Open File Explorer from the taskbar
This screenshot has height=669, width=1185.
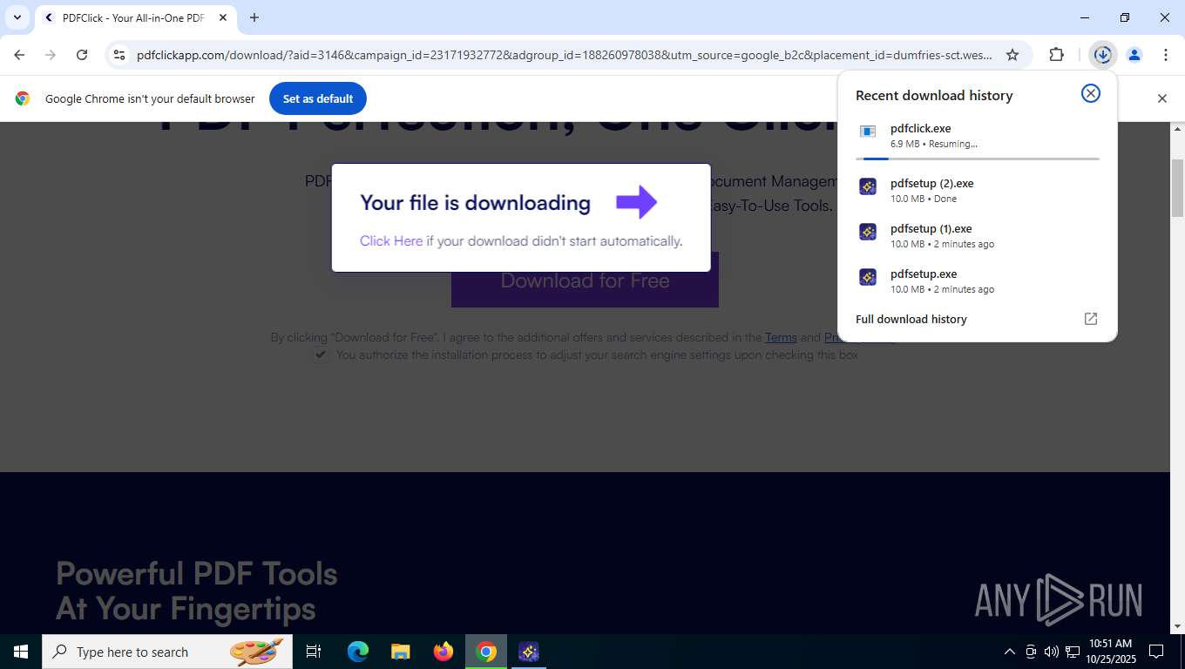[x=401, y=652]
